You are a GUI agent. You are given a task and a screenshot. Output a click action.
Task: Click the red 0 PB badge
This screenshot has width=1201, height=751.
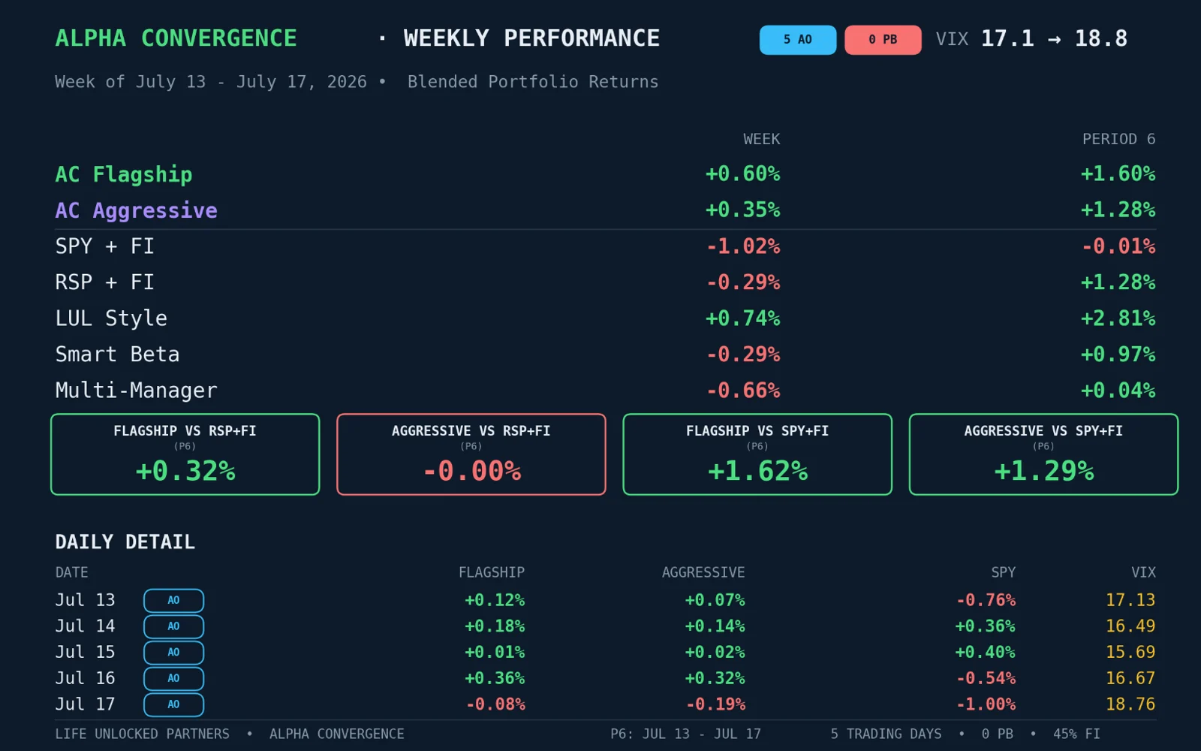coord(883,40)
